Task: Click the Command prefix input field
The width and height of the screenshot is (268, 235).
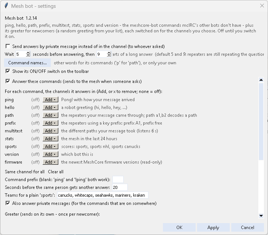Action: click(x=118, y=179)
